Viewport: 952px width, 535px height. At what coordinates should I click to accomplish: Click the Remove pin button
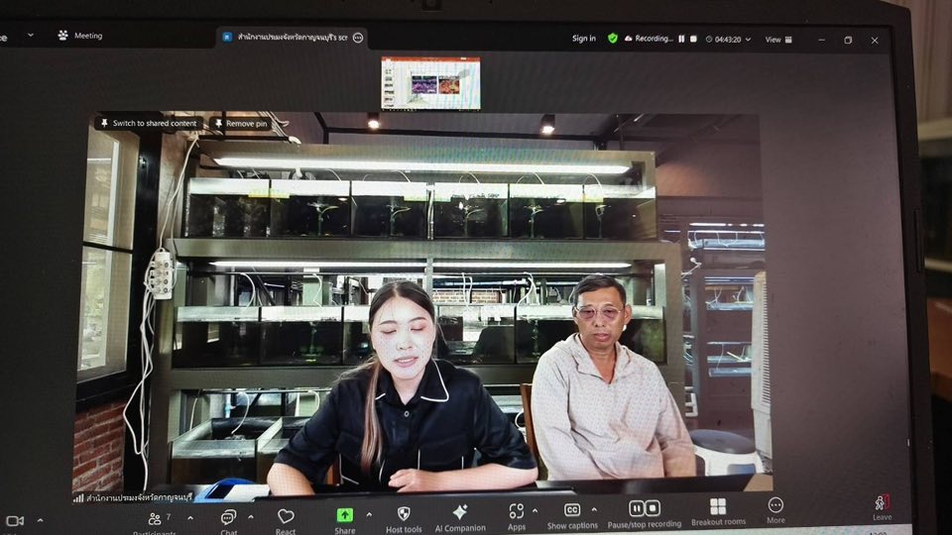point(240,124)
